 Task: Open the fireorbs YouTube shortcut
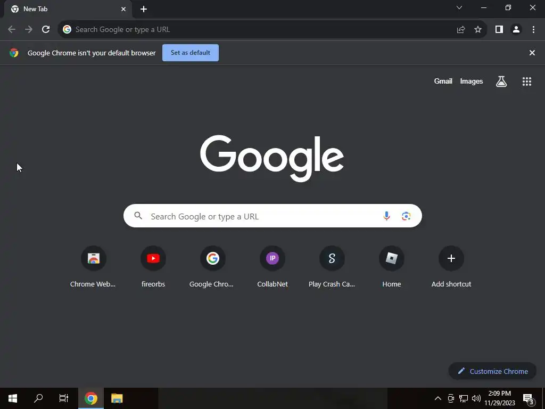153,267
